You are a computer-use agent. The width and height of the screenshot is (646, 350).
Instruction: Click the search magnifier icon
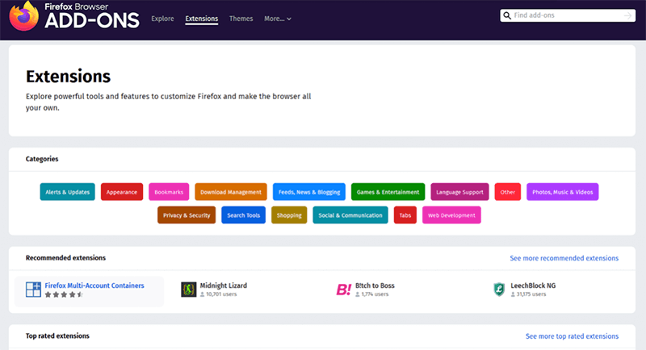click(507, 15)
